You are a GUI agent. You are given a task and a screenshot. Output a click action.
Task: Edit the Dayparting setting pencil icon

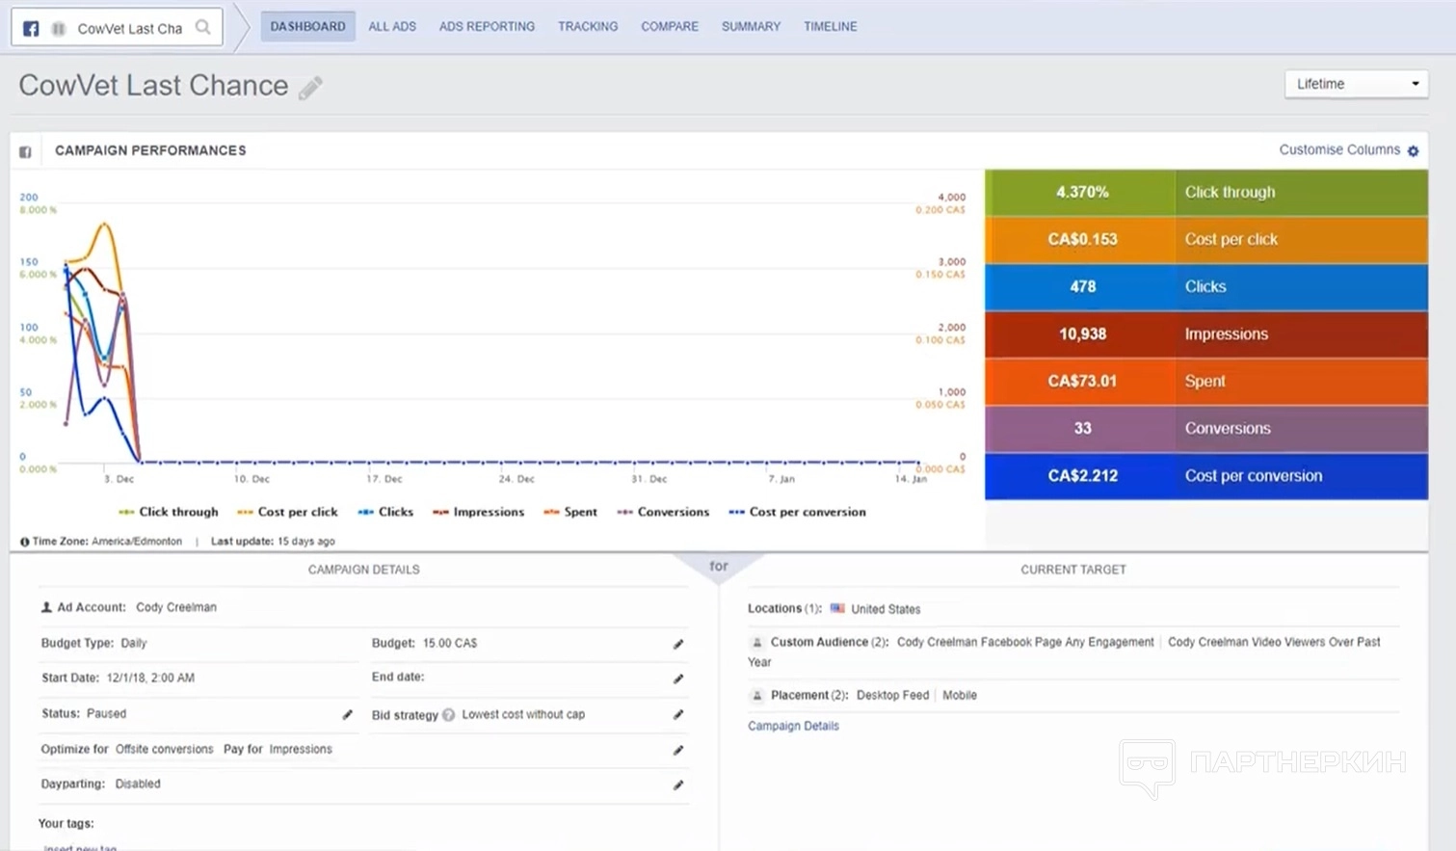click(x=678, y=785)
